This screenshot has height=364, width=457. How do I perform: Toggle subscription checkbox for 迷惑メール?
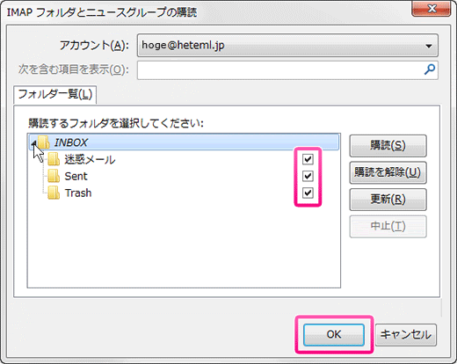[308, 159]
